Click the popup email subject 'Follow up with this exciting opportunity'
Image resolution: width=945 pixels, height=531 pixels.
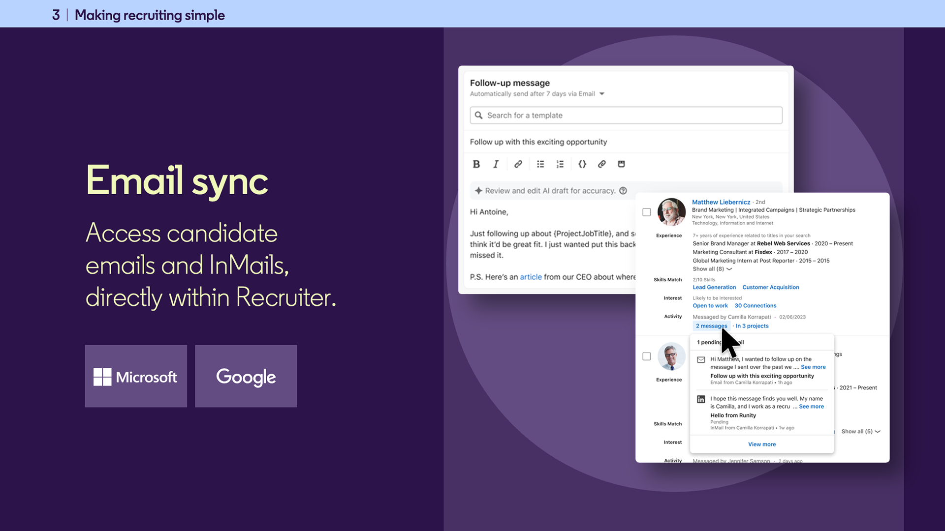[x=762, y=376]
